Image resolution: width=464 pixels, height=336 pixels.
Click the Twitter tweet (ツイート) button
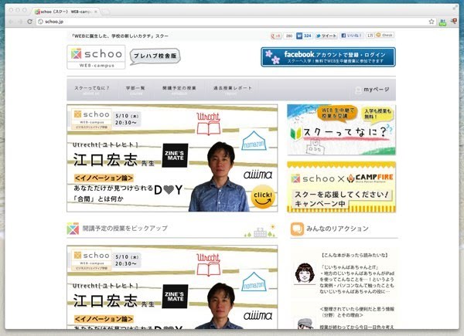click(x=326, y=36)
